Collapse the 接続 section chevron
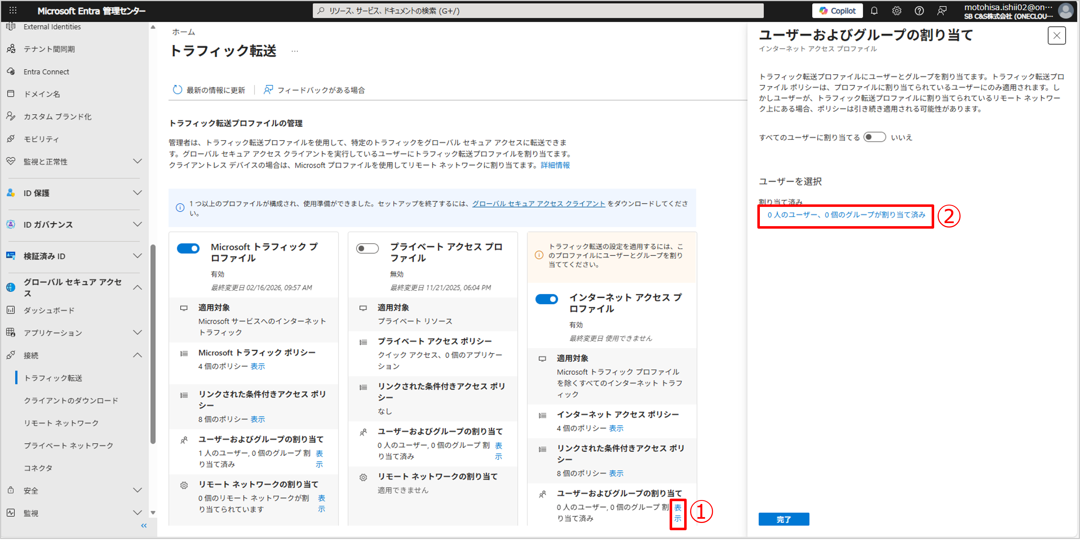The height and width of the screenshot is (545, 1080). pyautogui.click(x=137, y=355)
